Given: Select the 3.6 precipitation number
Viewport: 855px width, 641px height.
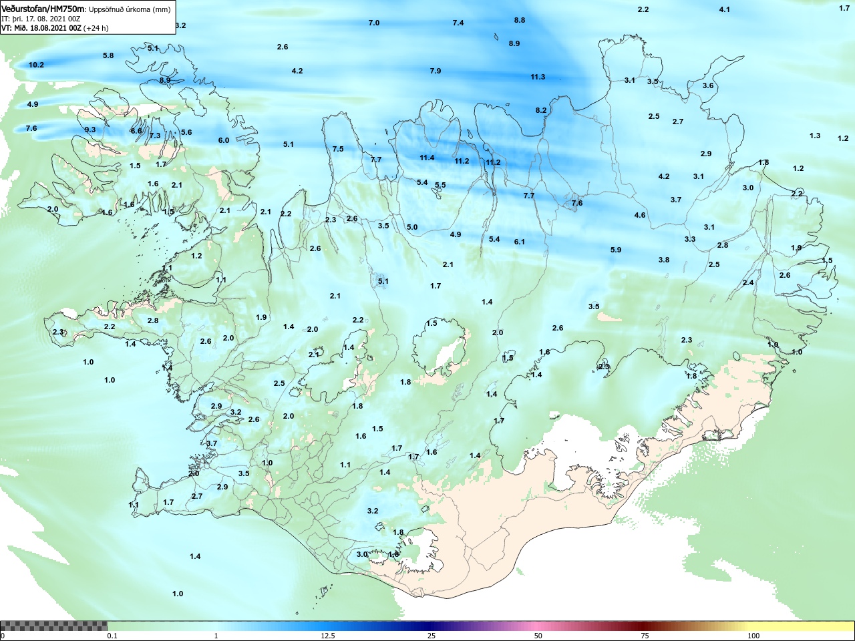Looking at the screenshot, I should tap(708, 85).
